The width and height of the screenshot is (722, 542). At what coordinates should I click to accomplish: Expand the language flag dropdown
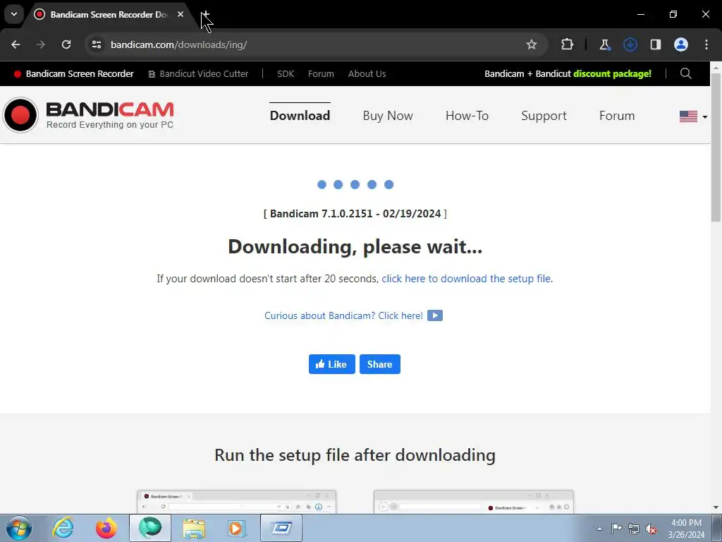pyautogui.click(x=694, y=116)
